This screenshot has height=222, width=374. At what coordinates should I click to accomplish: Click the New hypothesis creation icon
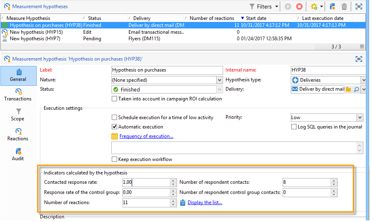pos(332,7)
